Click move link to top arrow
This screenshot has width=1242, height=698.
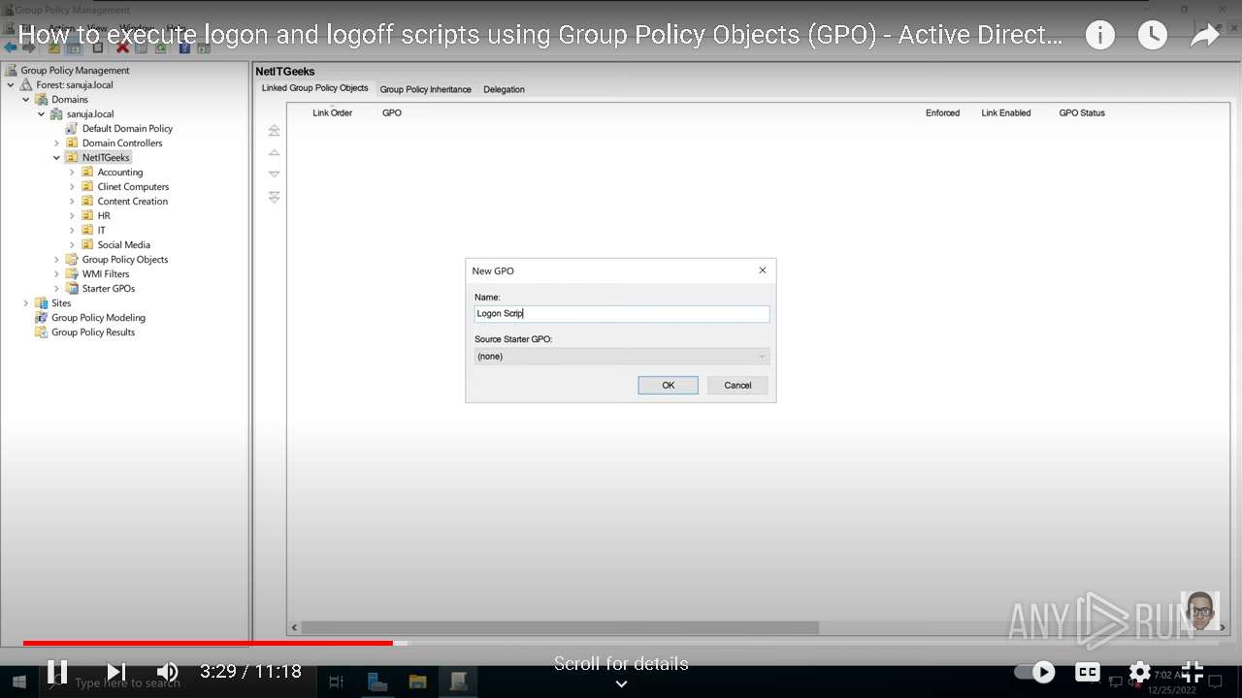click(275, 130)
